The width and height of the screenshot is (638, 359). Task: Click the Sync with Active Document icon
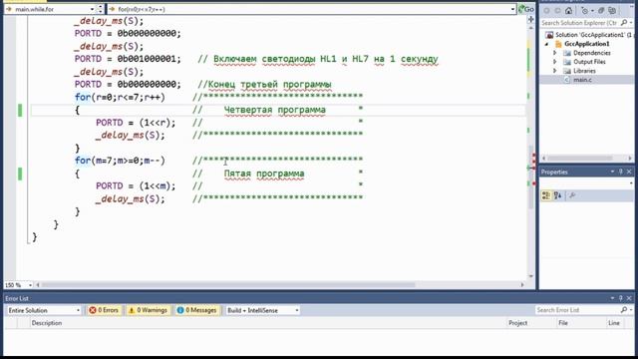[602, 11]
